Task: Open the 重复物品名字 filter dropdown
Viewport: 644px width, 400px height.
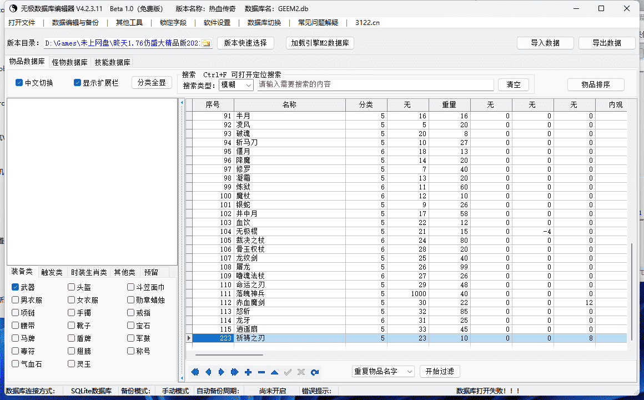Action: click(383, 371)
